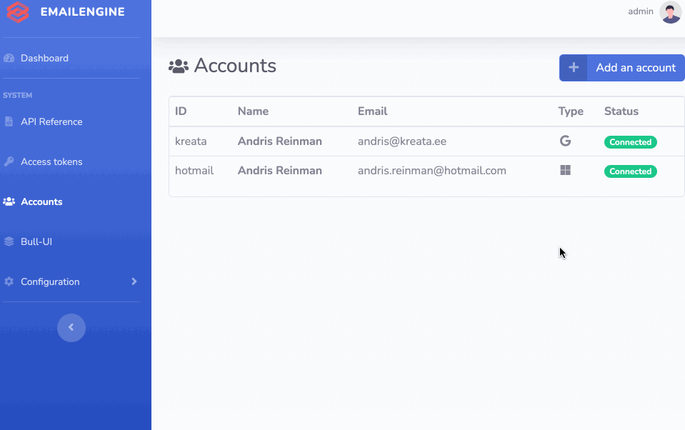Click the admin username text

[x=641, y=11]
